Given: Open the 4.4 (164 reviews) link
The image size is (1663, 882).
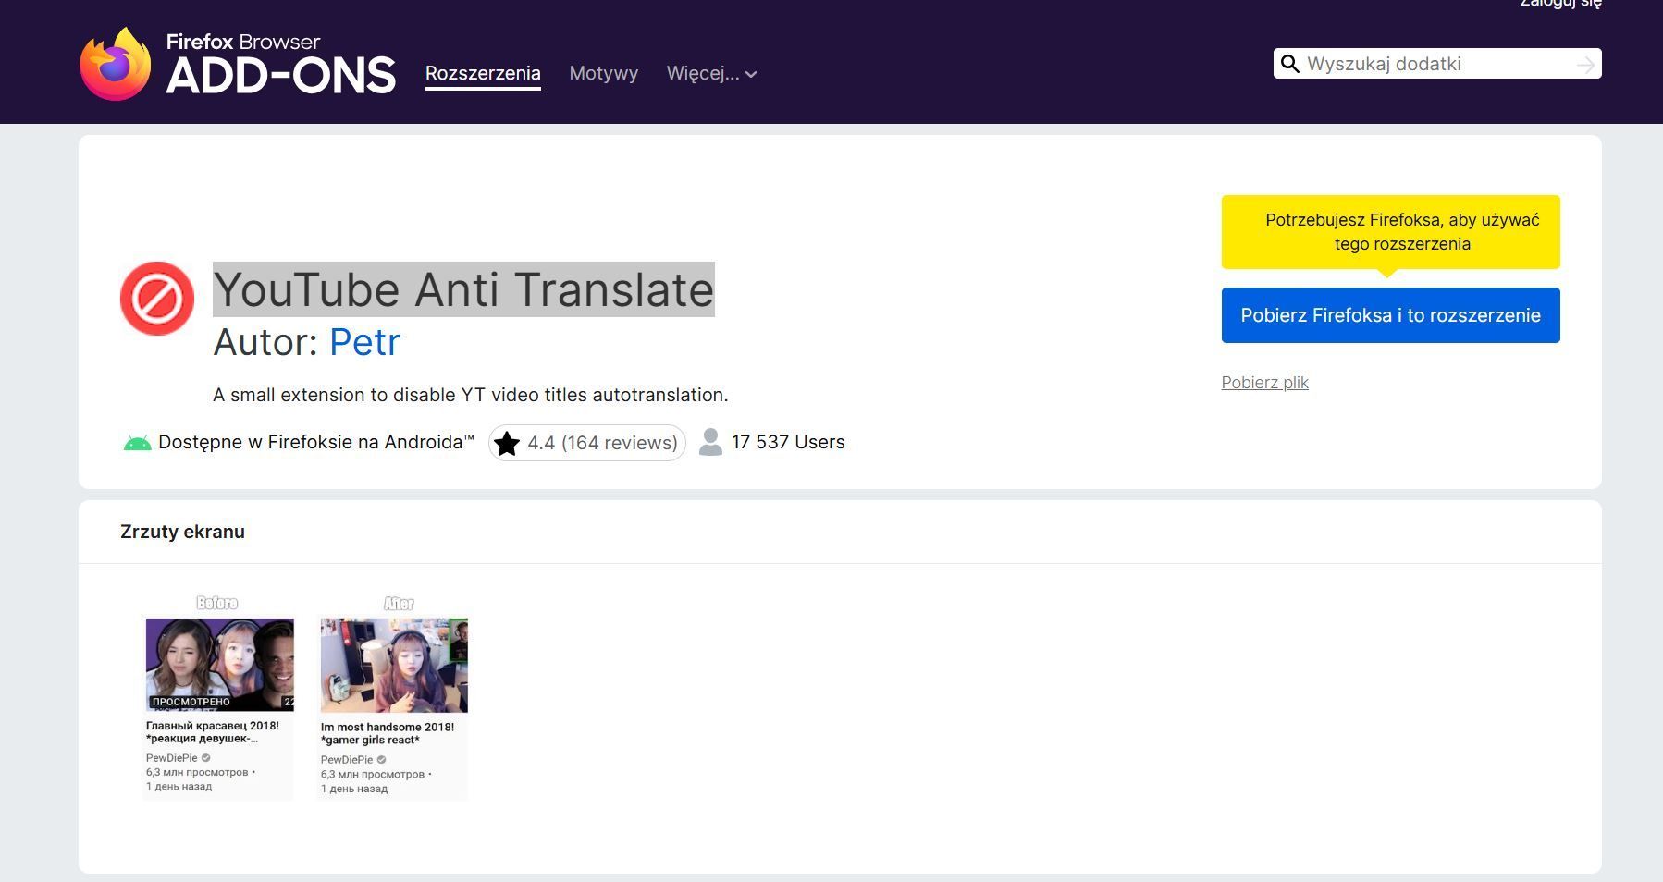Looking at the screenshot, I should (x=602, y=443).
